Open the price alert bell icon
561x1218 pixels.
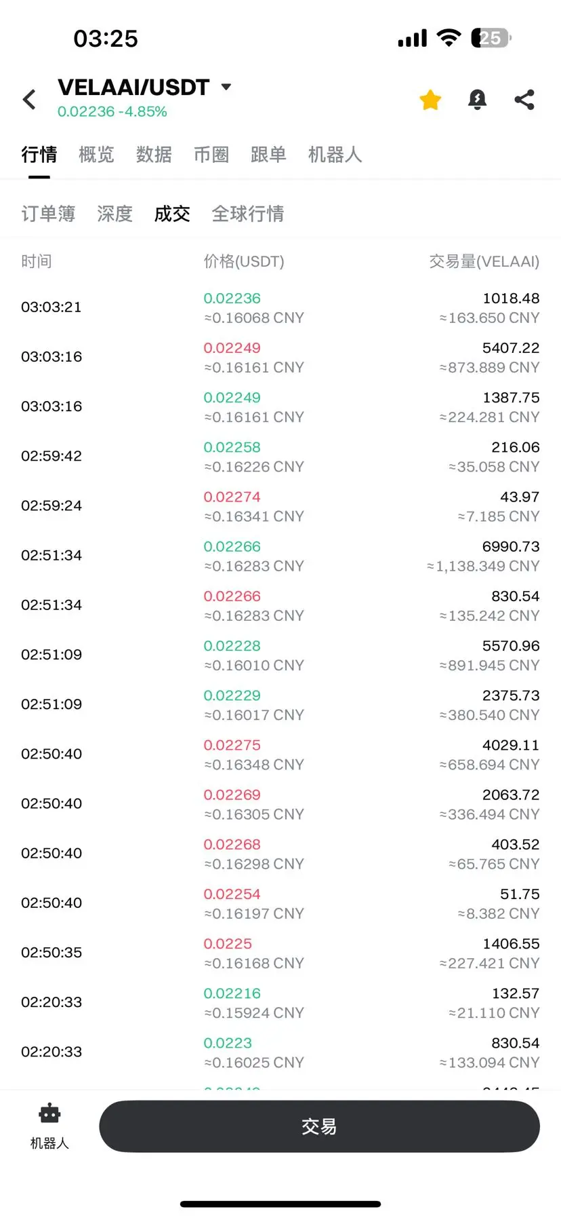(478, 100)
